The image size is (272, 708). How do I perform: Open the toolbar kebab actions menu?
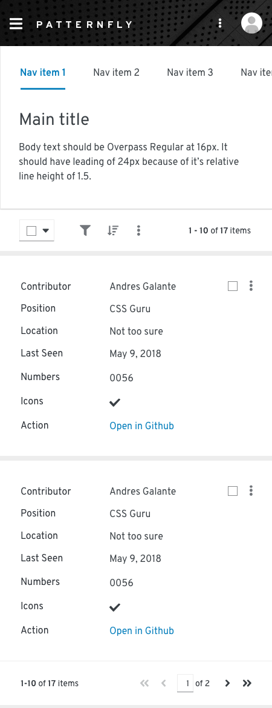[138, 231]
